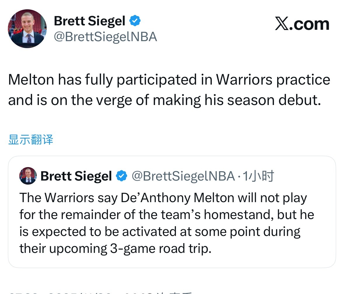Click the word "Melton" starting the main post
The height and width of the screenshot is (294, 344).
[x=30, y=80]
